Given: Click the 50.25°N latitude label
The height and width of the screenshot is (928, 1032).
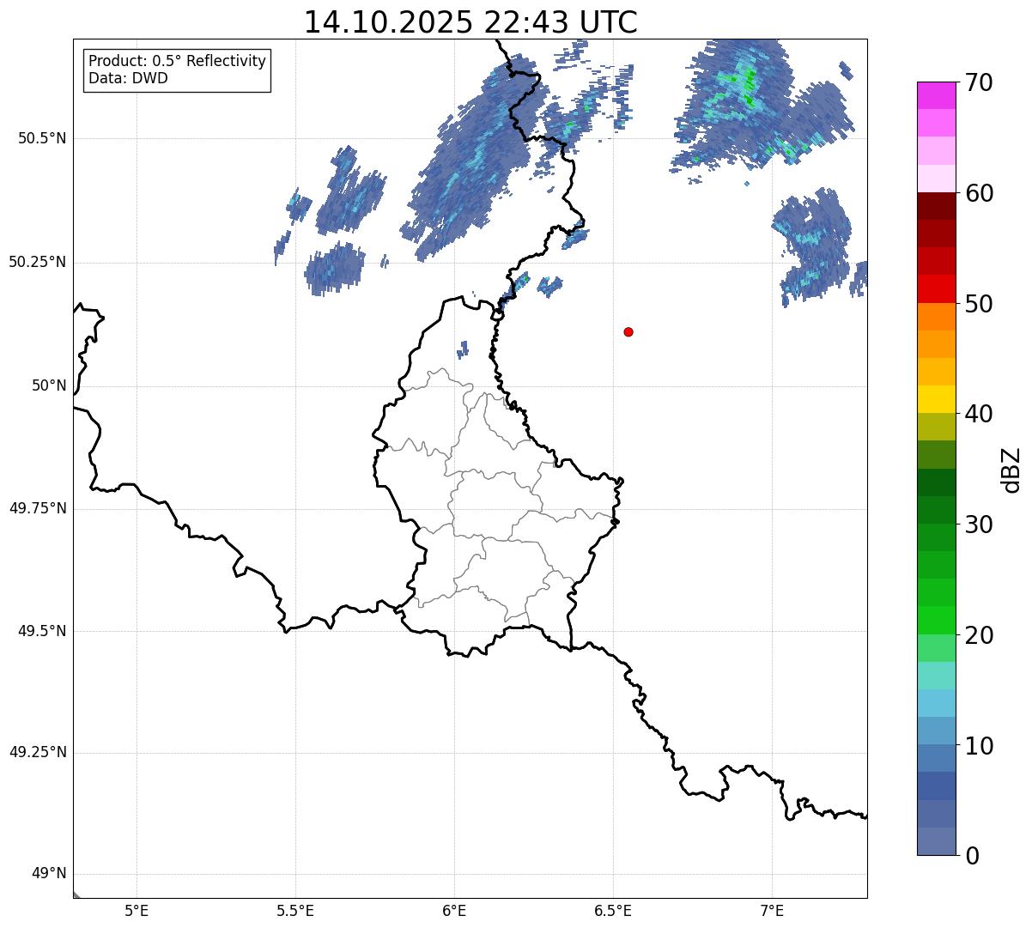Looking at the screenshot, I should [38, 262].
